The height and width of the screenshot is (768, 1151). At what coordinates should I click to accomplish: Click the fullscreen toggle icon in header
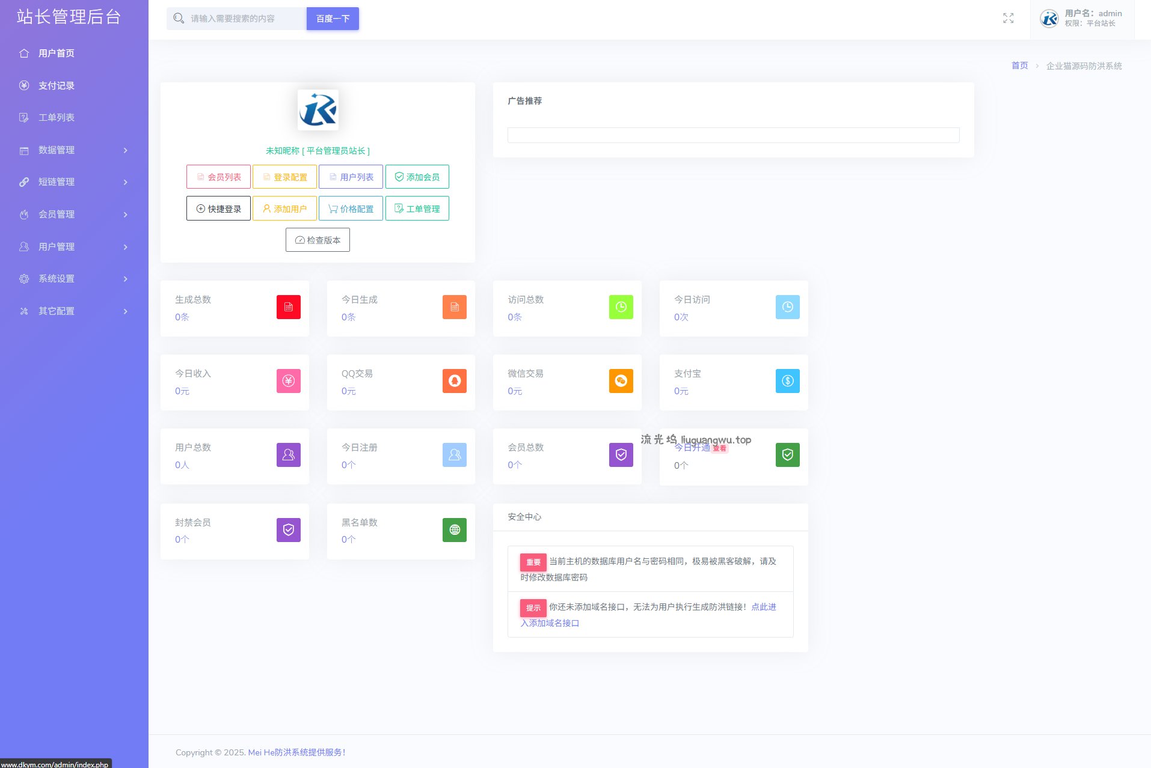click(x=1008, y=19)
